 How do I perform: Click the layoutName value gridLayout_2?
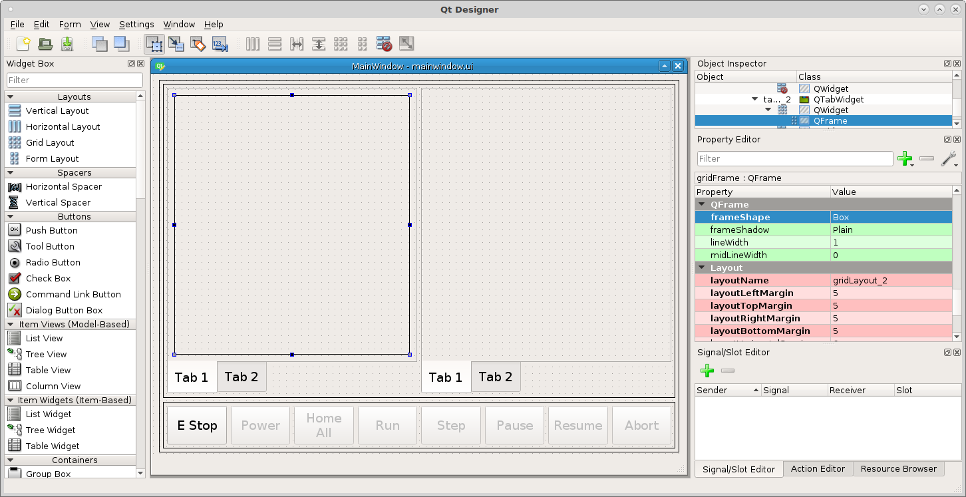click(860, 280)
